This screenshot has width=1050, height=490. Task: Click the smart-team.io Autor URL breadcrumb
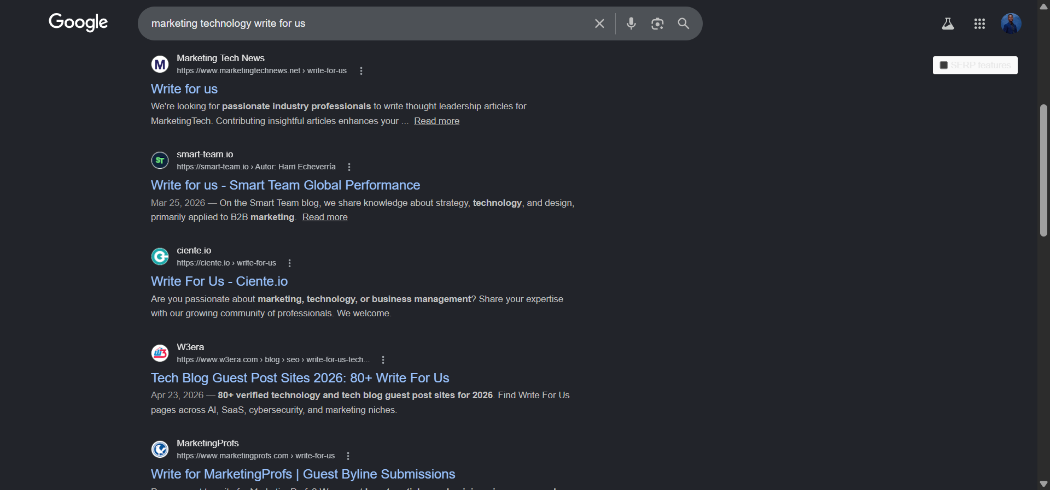(256, 167)
